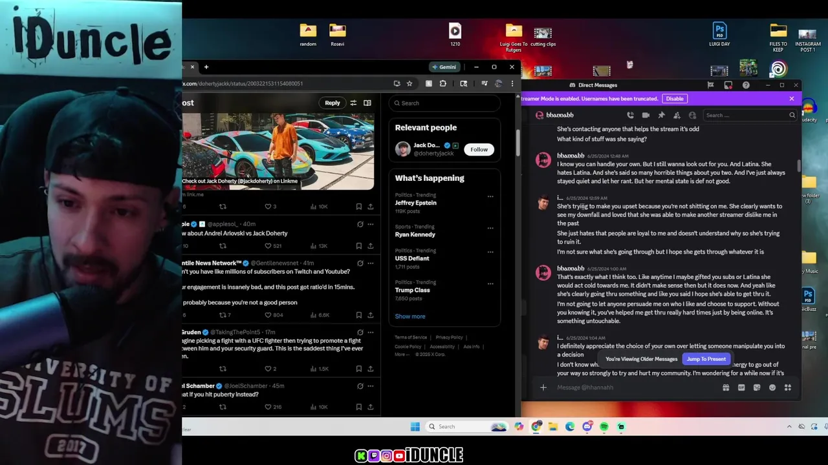Start a video call in Discord
The width and height of the screenshot is (828, 465).
(646, 115)
